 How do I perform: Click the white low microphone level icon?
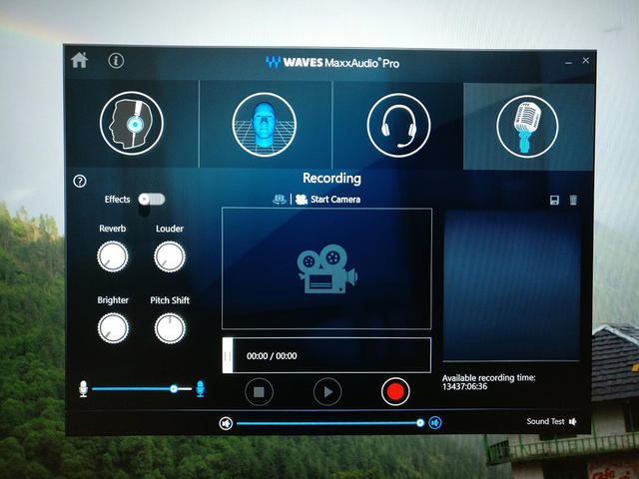83,389
